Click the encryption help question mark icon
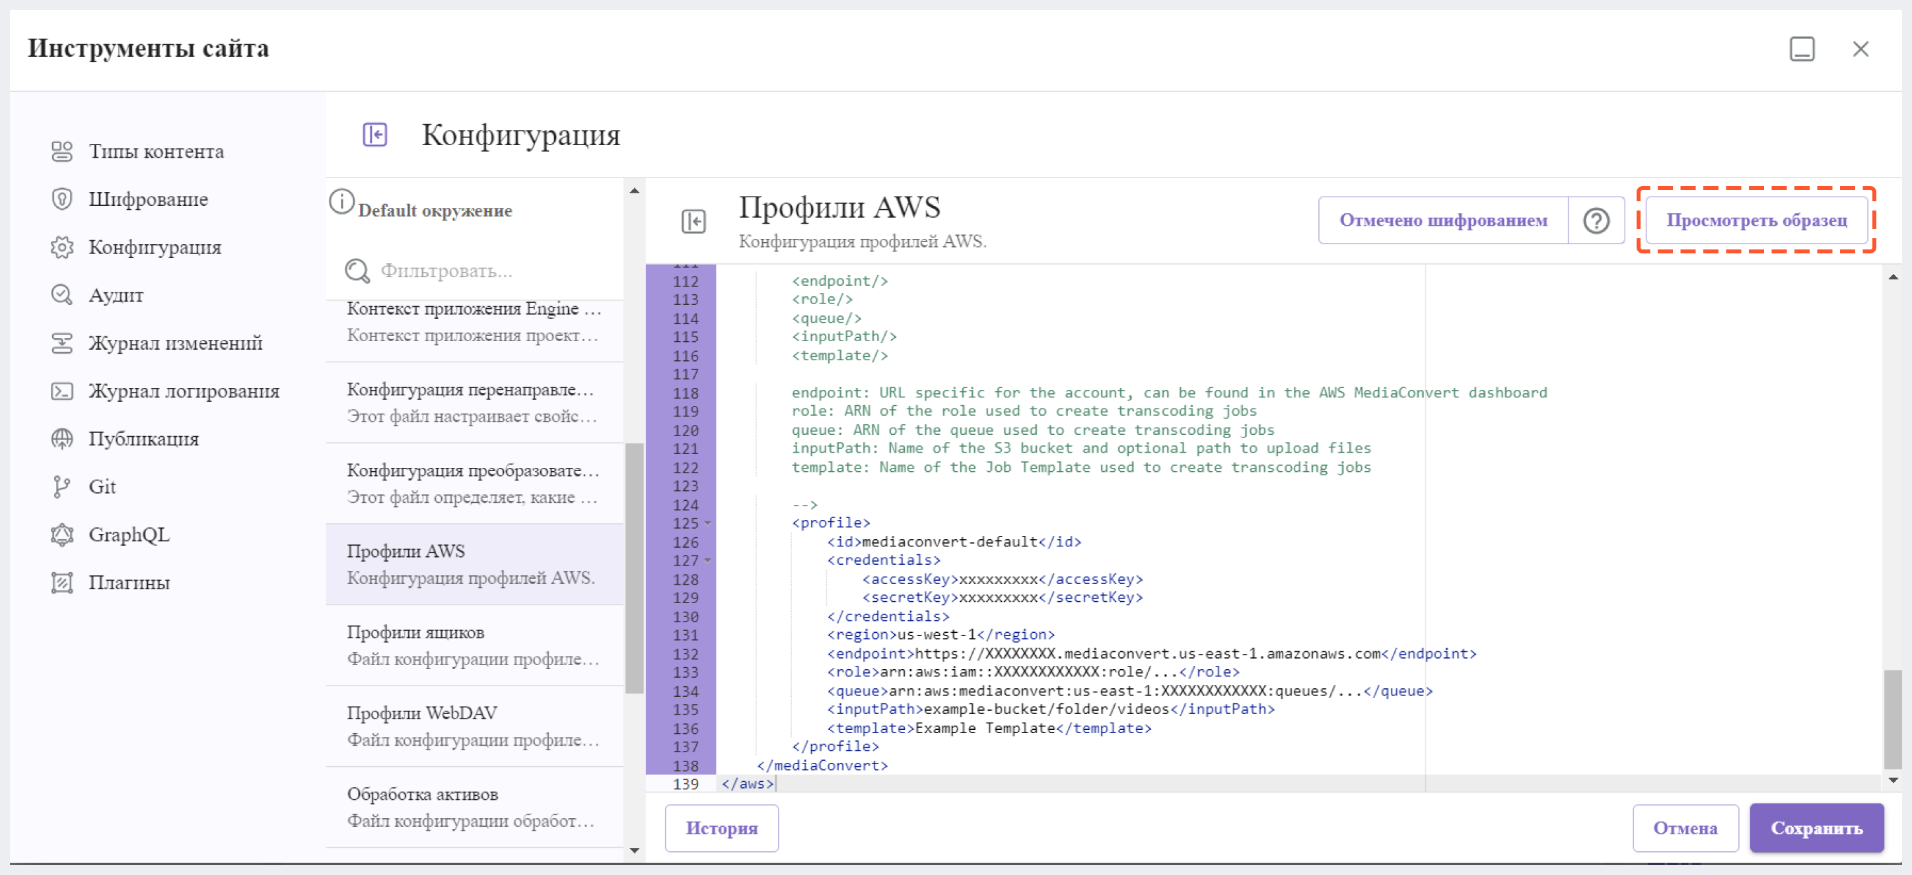 (x=1596, y=220)
